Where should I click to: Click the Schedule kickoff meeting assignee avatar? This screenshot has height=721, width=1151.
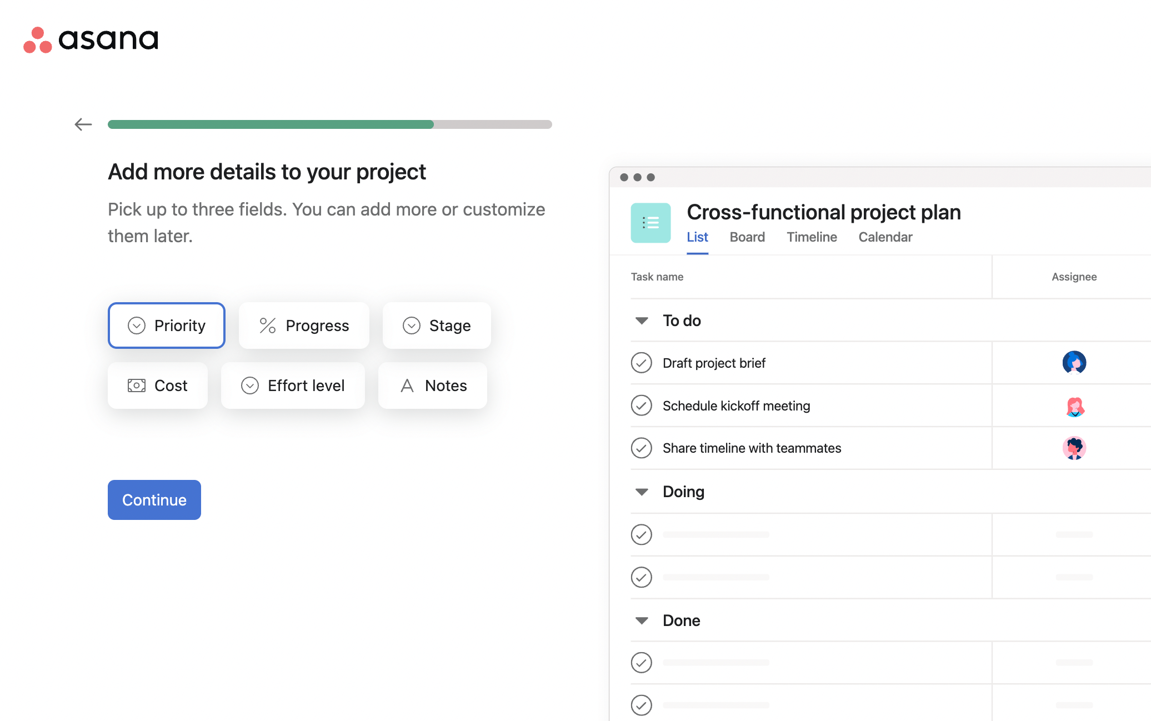(1074, 406)
